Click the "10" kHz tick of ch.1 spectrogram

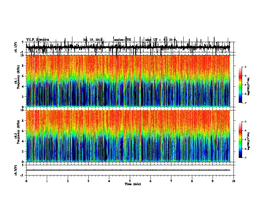pos(23,55)
